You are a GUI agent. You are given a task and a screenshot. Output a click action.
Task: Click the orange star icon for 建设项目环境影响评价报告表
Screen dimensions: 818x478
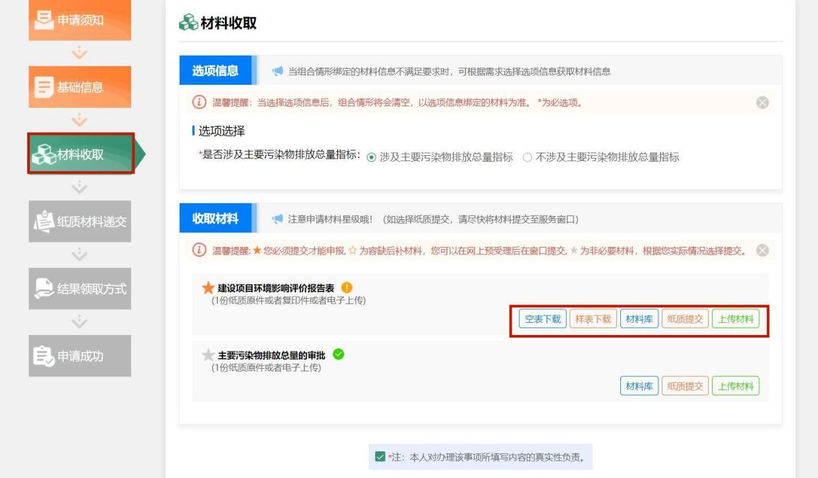(x=208, y=288)
